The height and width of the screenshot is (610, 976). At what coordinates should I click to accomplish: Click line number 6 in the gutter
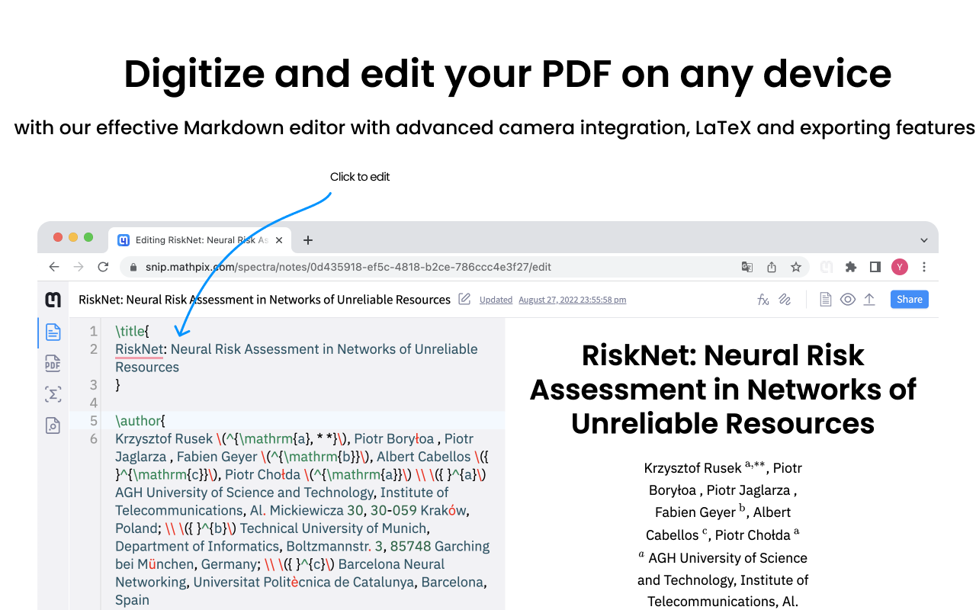pos(93,438)
